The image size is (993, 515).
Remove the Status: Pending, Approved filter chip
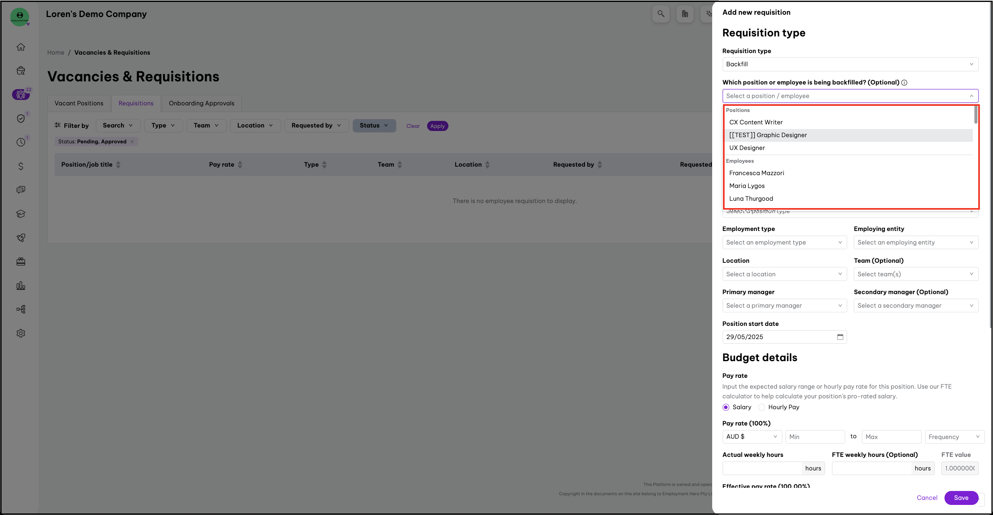(x=132, y=141)
